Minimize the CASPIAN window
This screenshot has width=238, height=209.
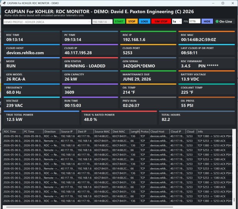click(213, 3)
